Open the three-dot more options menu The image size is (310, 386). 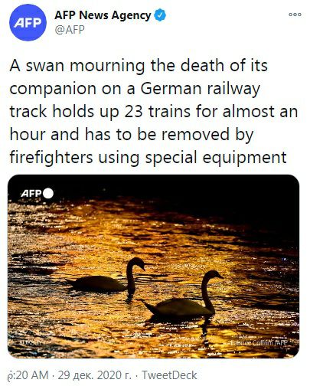(x=295, y=15)
